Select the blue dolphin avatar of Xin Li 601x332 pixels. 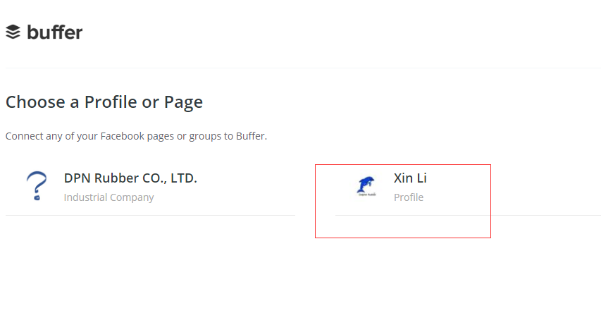[x=366, y=186]
